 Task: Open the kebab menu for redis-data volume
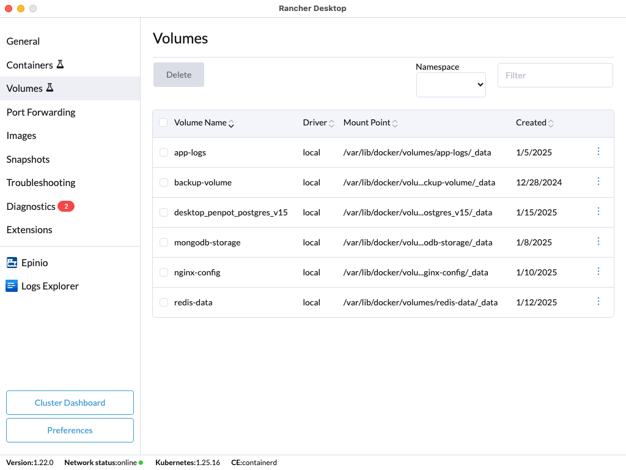click(x=598, y=301)
